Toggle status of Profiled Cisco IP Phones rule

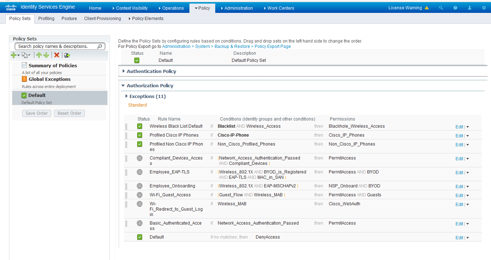click(140, 135)
